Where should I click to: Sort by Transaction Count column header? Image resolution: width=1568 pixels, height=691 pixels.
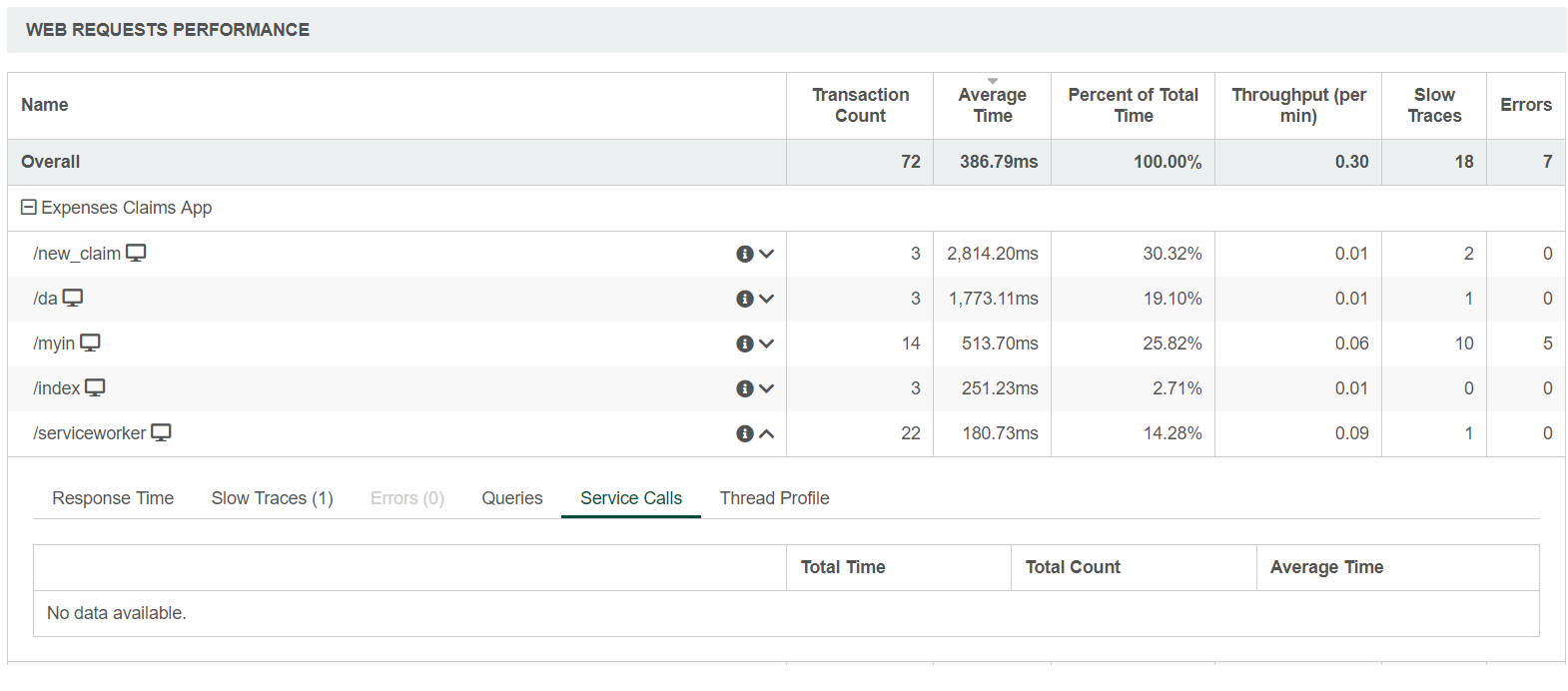click(860, 105)
